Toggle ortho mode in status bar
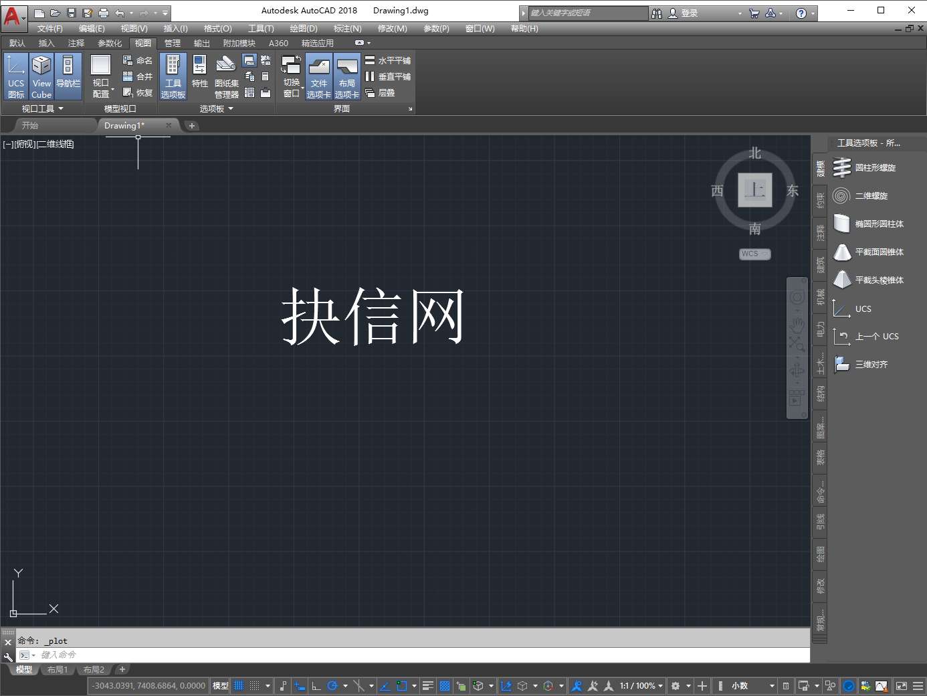 316,686
